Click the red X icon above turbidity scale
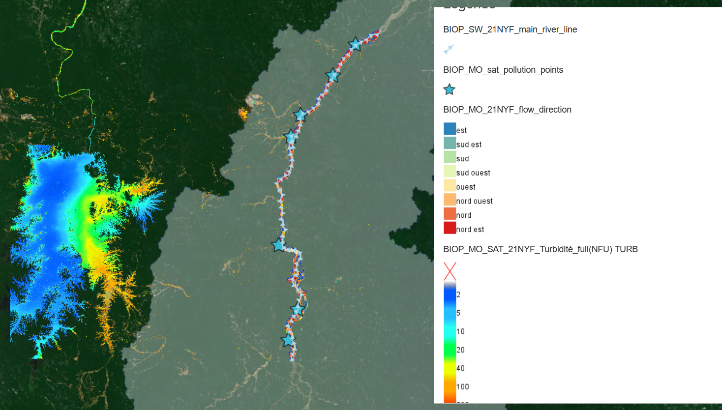The image size is (722, 410). 450,271
